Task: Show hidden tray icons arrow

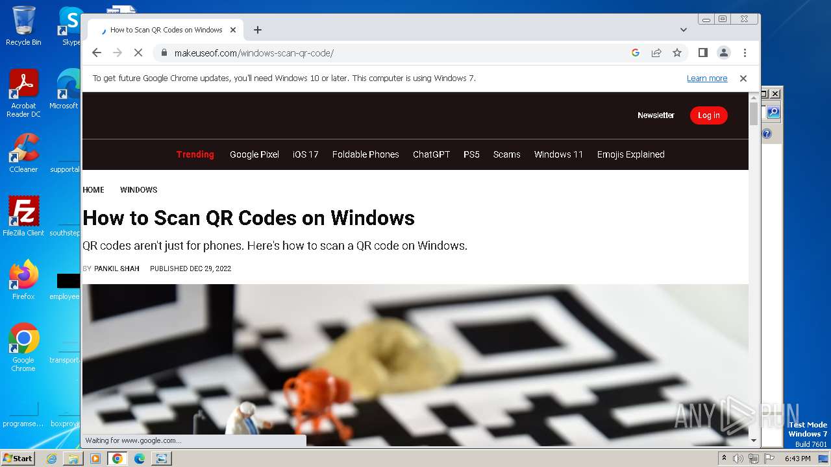Action: [x=724, y=459]
